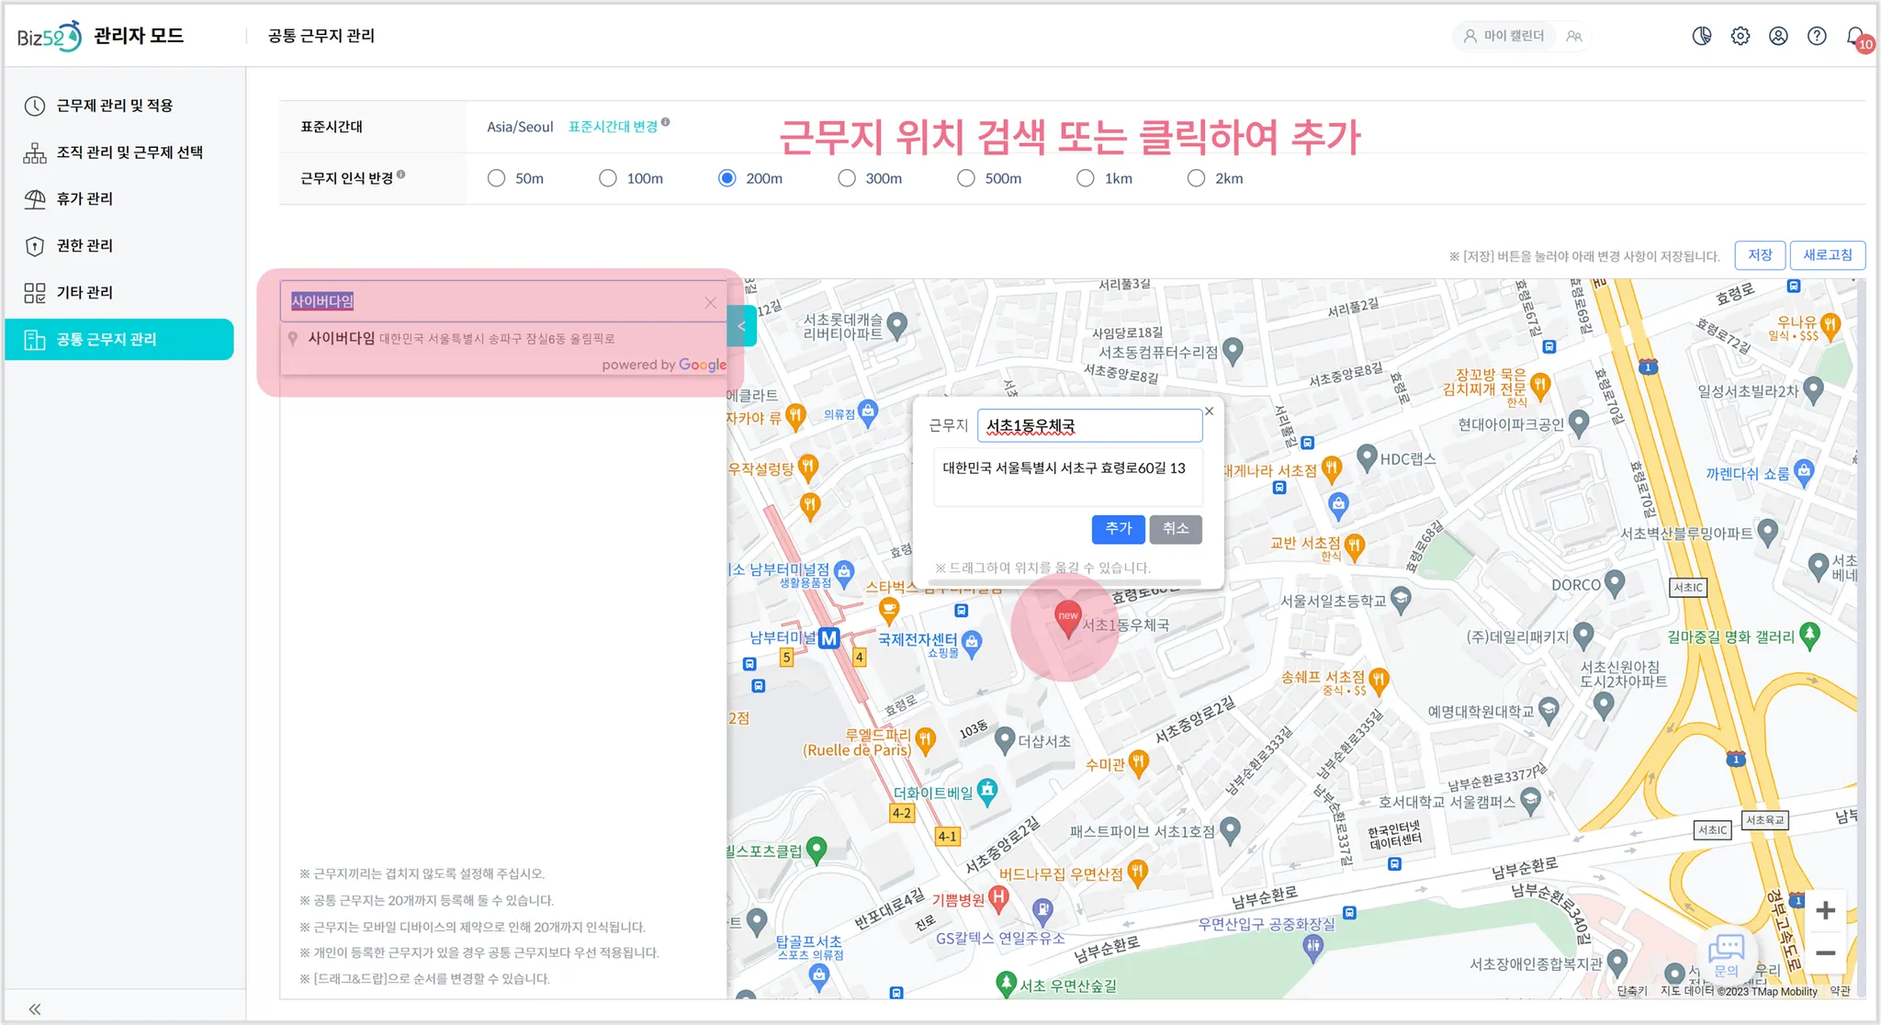
Task: Open the help question mark icon
Action: 1817,36
